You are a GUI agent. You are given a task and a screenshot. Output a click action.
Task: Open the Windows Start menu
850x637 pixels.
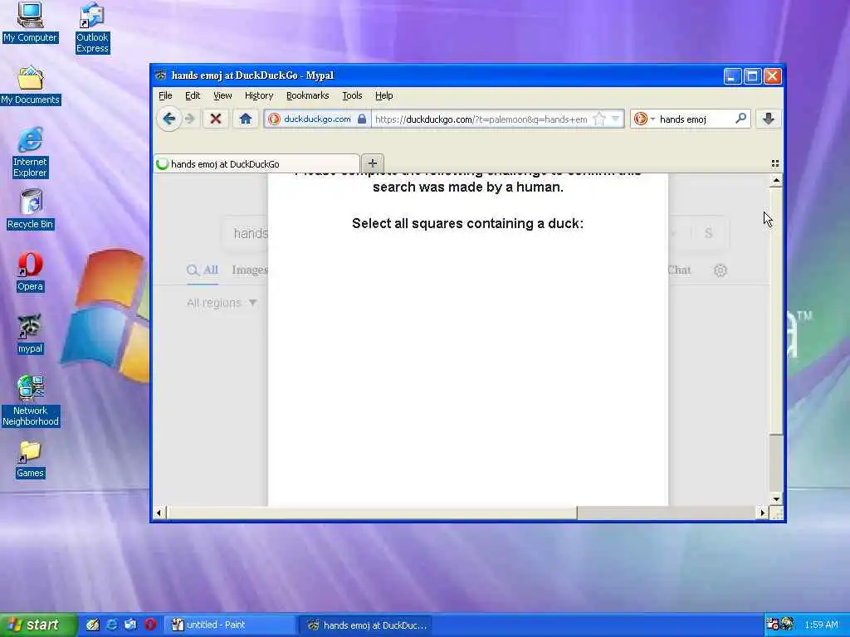38,625
